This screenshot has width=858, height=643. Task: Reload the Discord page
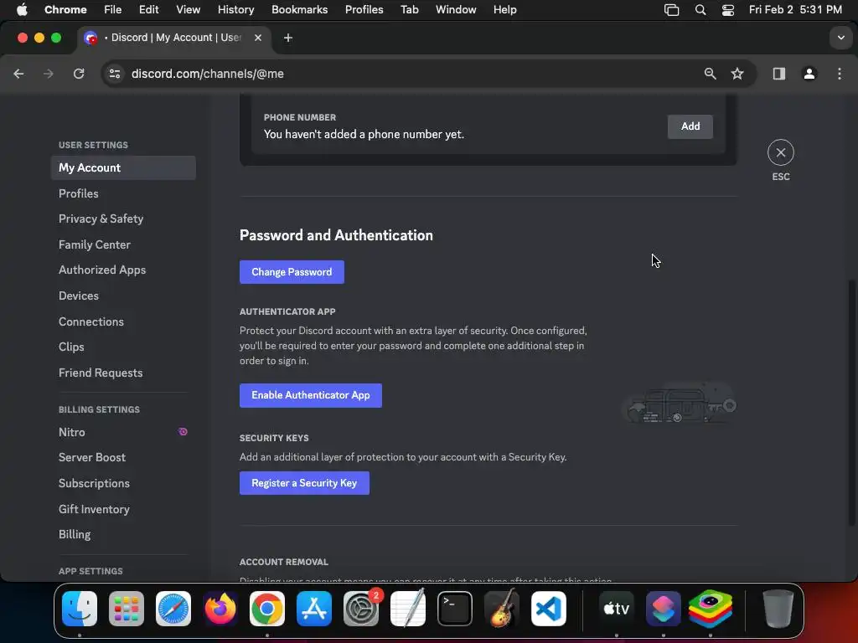point(79,74)
